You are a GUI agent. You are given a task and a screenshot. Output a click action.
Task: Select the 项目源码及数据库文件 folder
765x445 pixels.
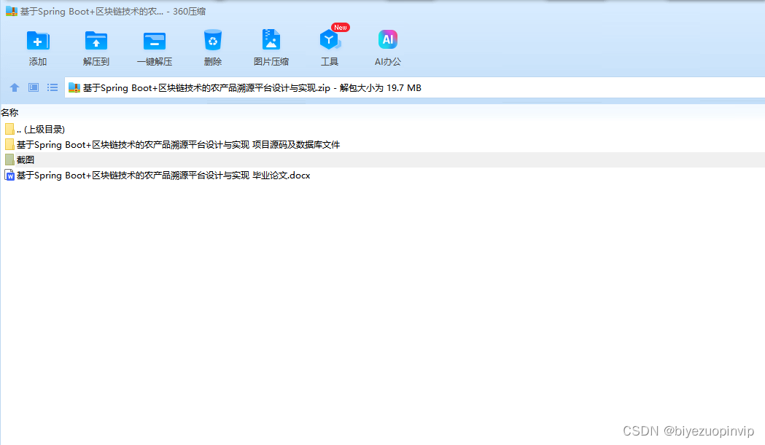(x=382, y=145)
